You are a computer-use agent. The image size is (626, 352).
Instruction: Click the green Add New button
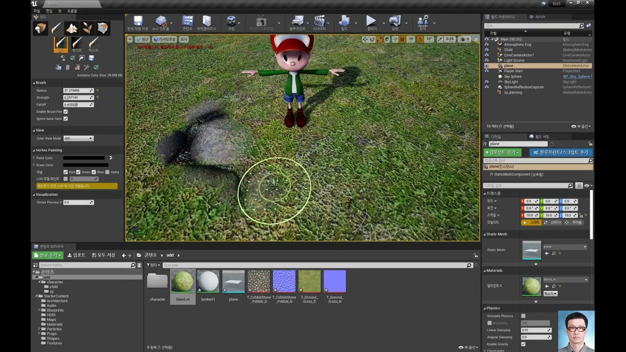[48, 255]
